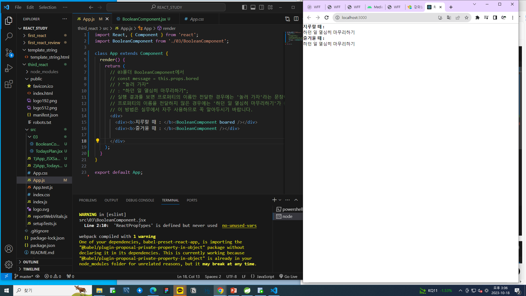Click the no-unused-vars link in terminal
This screenshot has height=296, width=526.
239,226
